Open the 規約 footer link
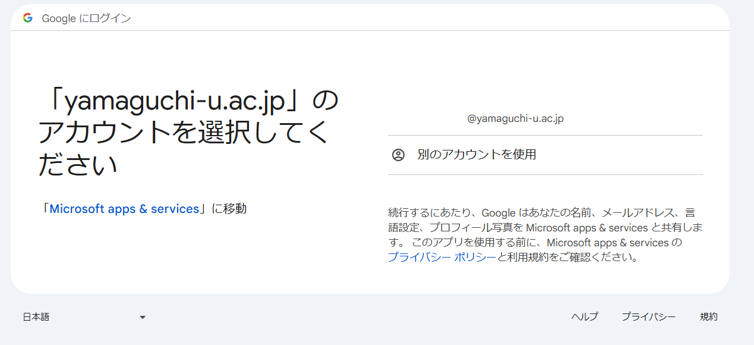 (x=709, y=317)
